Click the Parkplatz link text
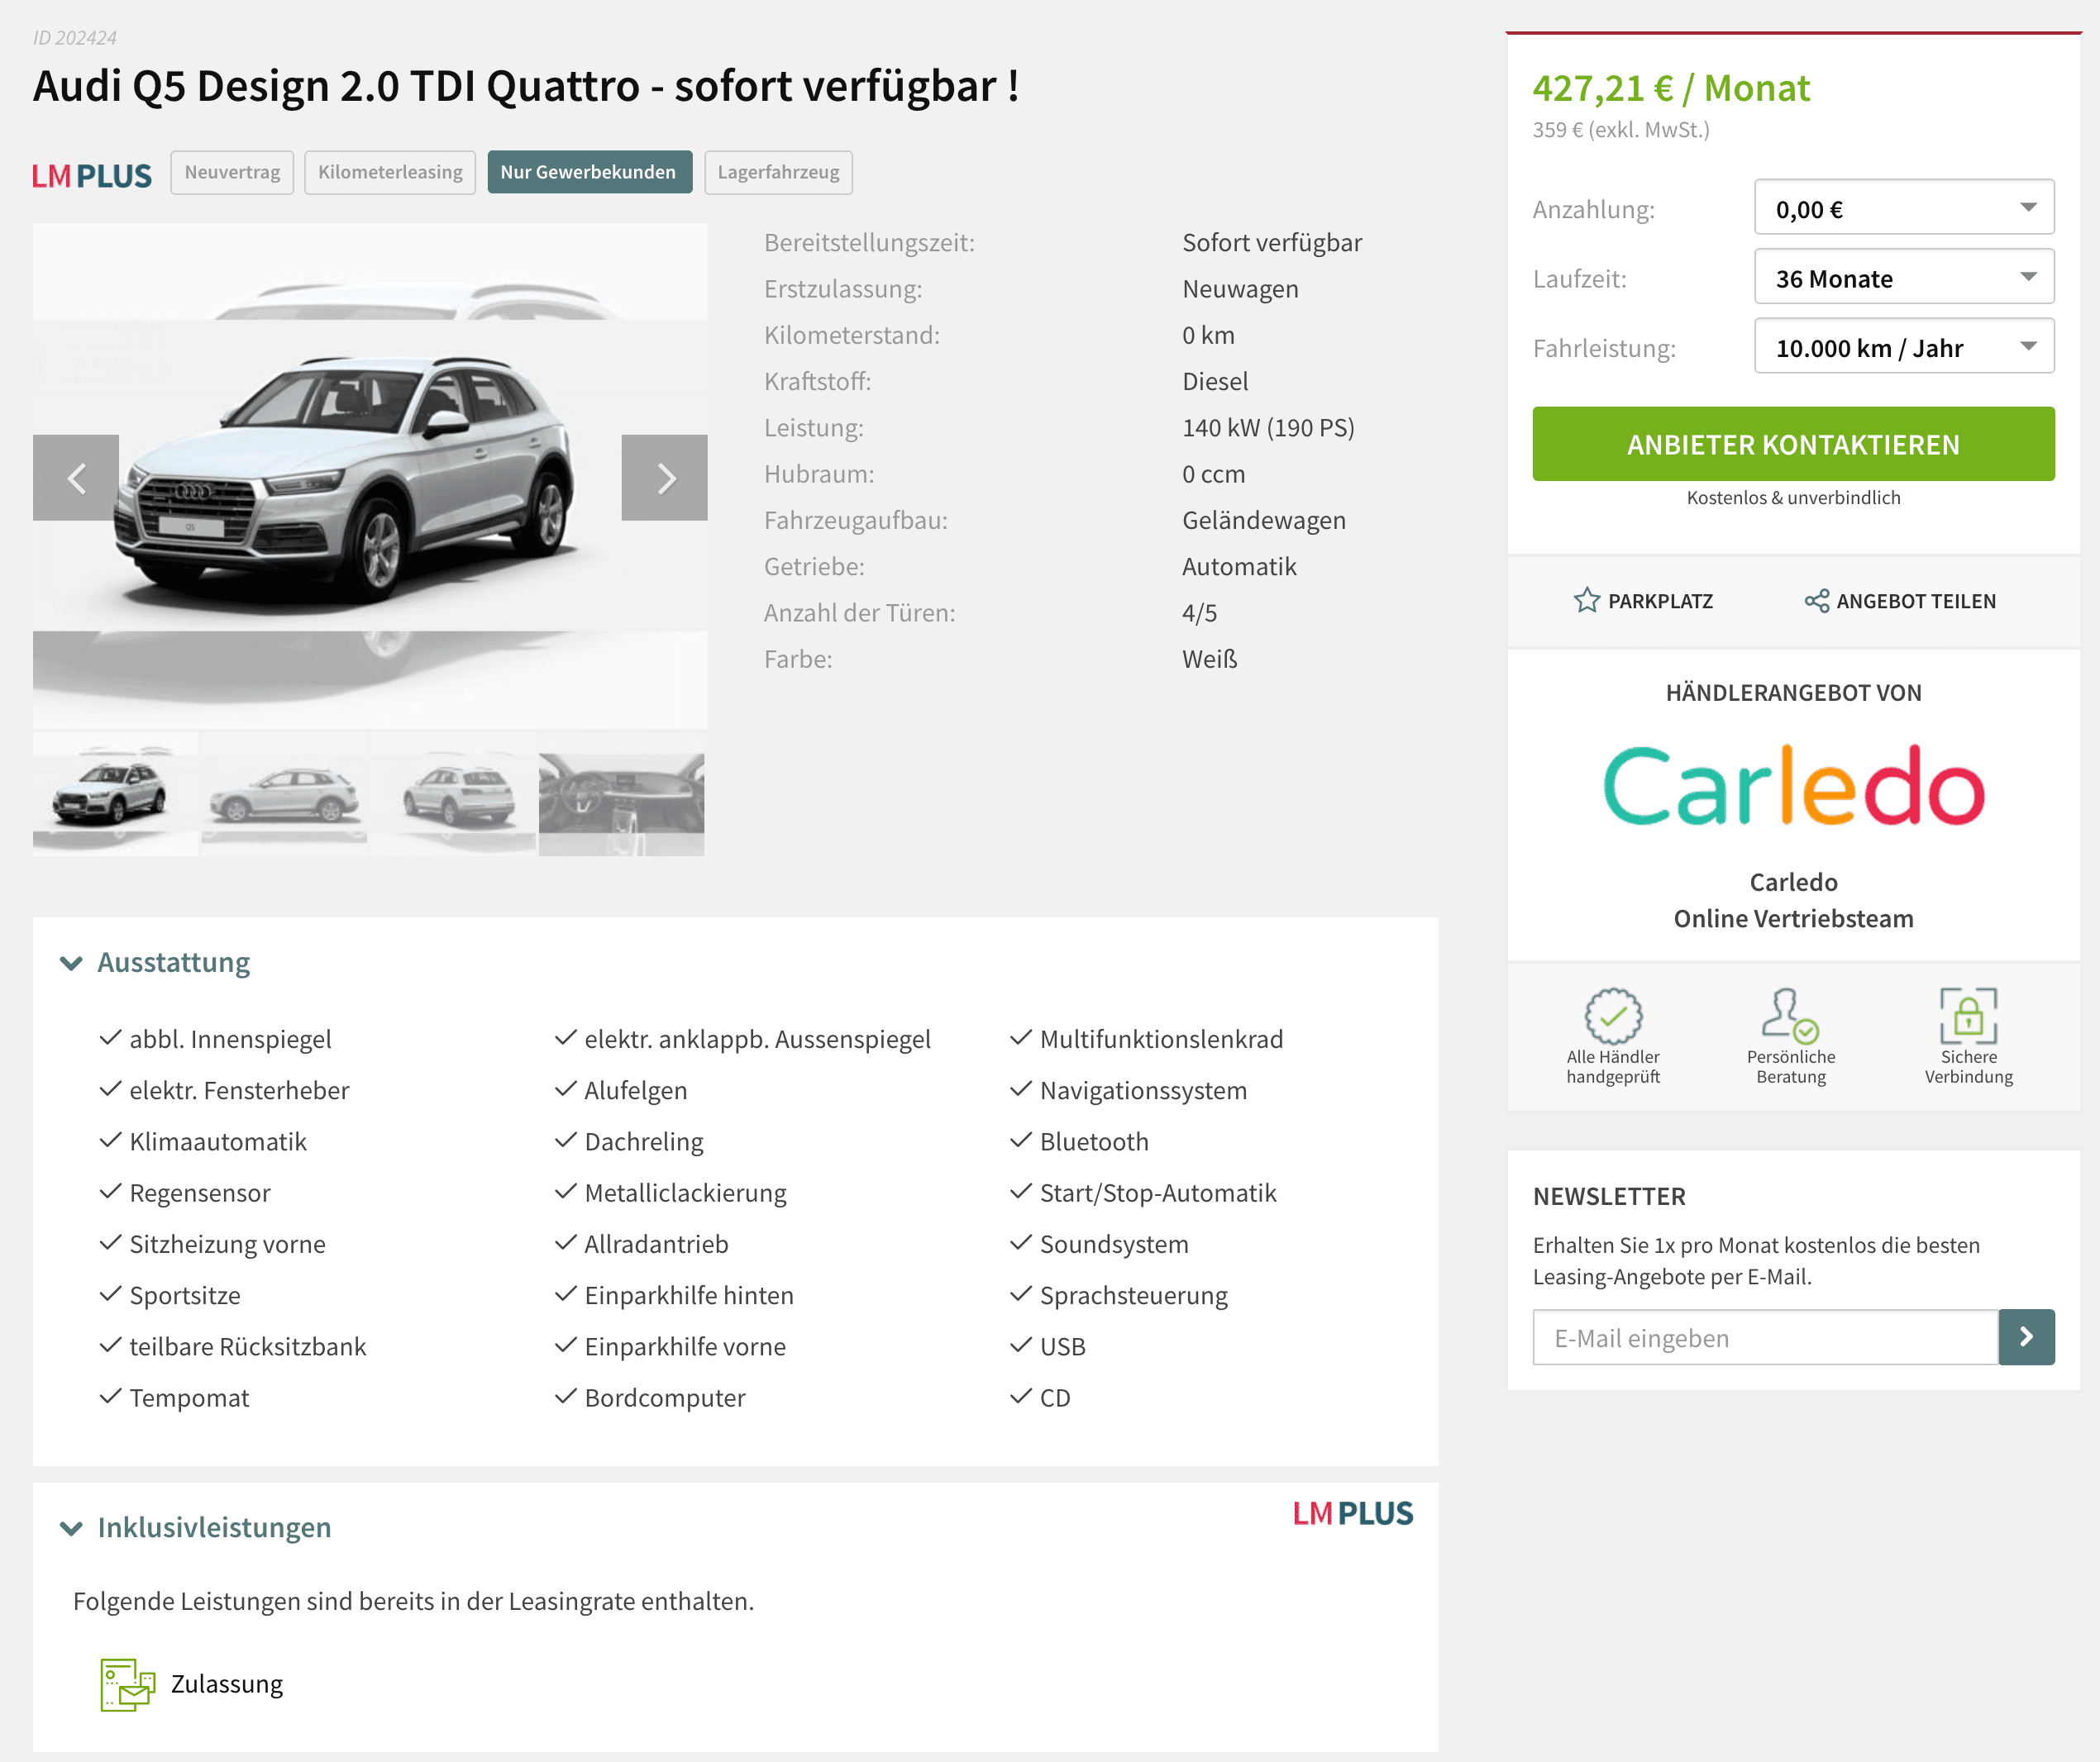 point(1660,601)
